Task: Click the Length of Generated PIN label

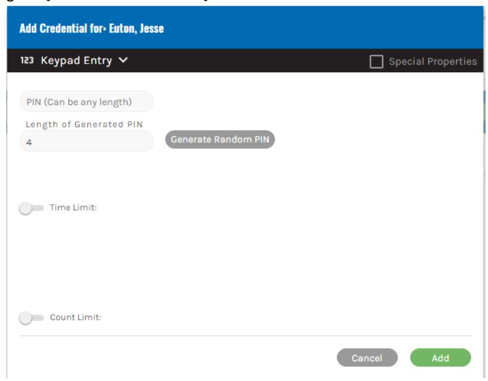Action: click(84, 125)
